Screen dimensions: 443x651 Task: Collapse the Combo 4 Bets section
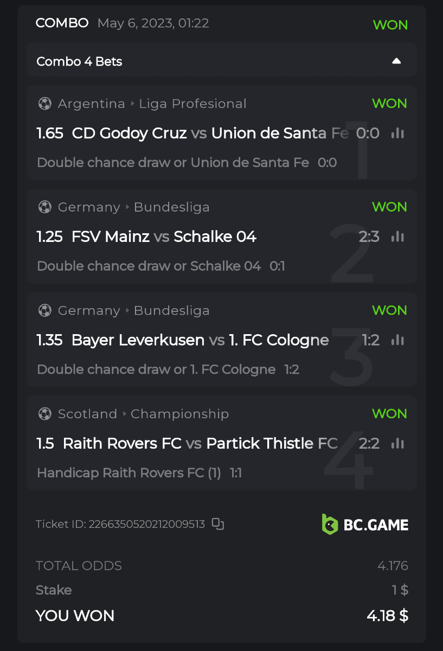point(396,61)
